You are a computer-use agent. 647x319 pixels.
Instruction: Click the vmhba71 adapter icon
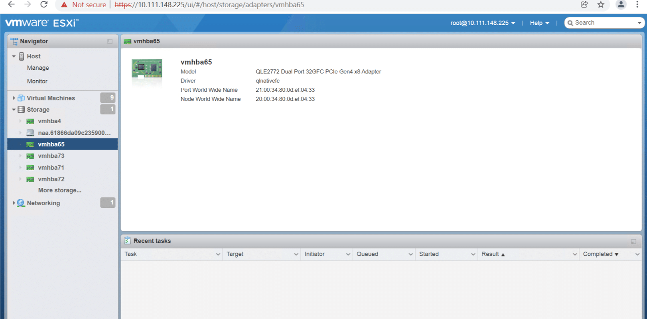point(30,167)
